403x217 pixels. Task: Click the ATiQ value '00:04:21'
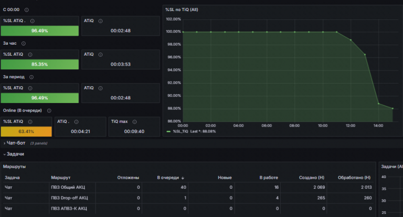point(80,131)
